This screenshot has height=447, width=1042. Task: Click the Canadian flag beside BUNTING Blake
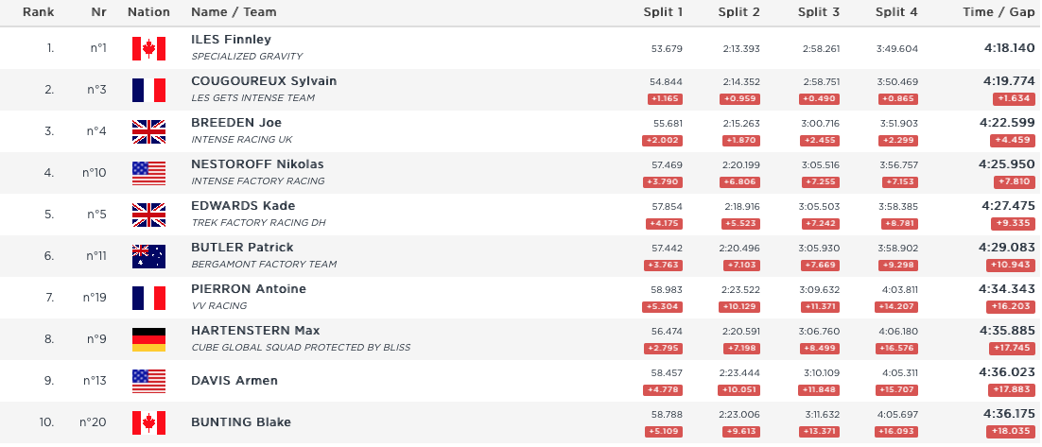148,422
